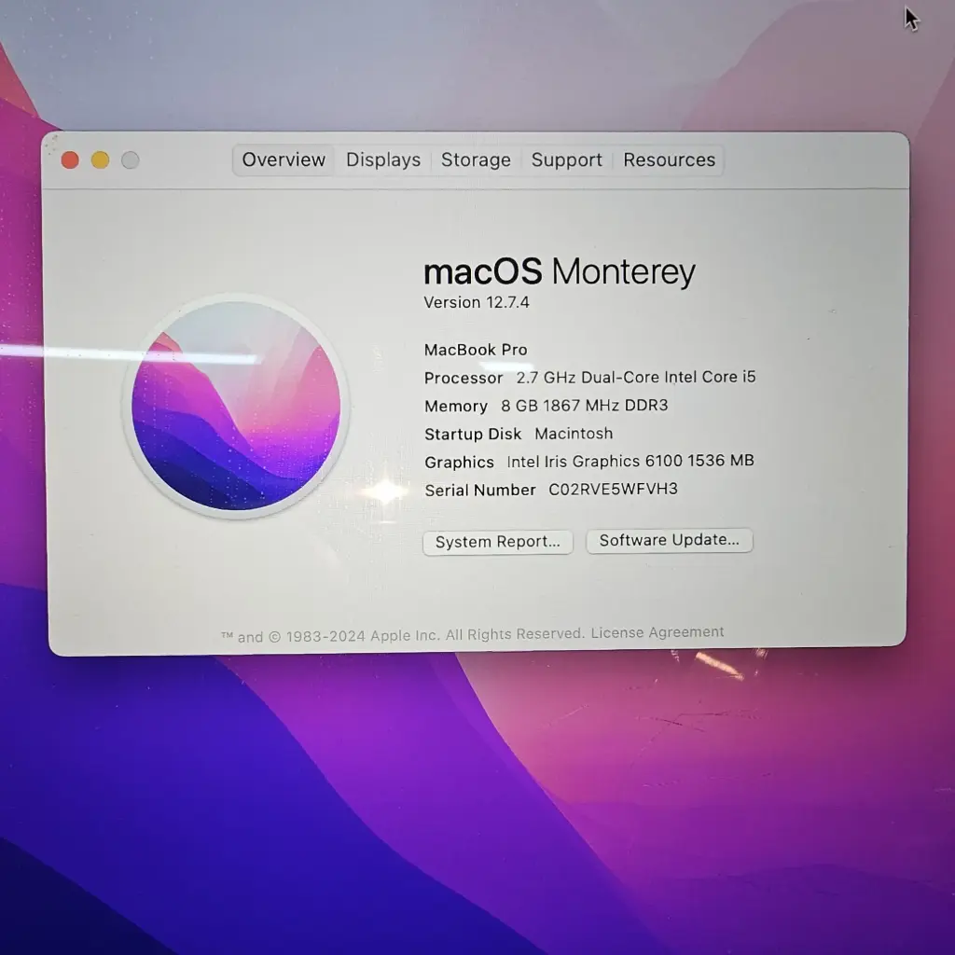The height and width of the screenshot is (955, 955).
Task: Switch to the Support tab
Action: [x=566, y=160]
